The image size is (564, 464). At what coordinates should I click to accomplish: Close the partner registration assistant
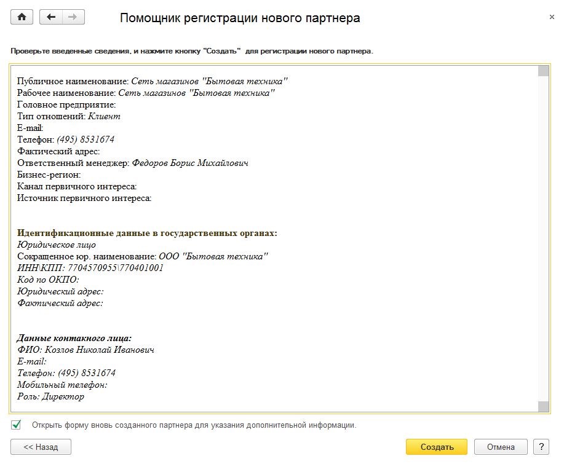click(552, 17)
